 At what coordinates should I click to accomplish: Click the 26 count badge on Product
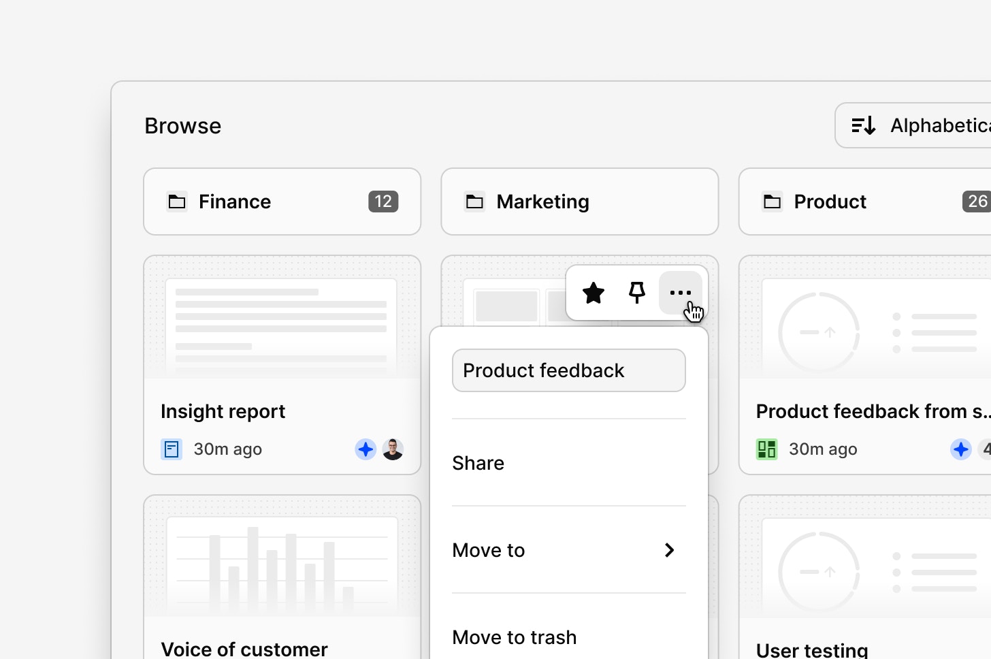click(977, 202)
